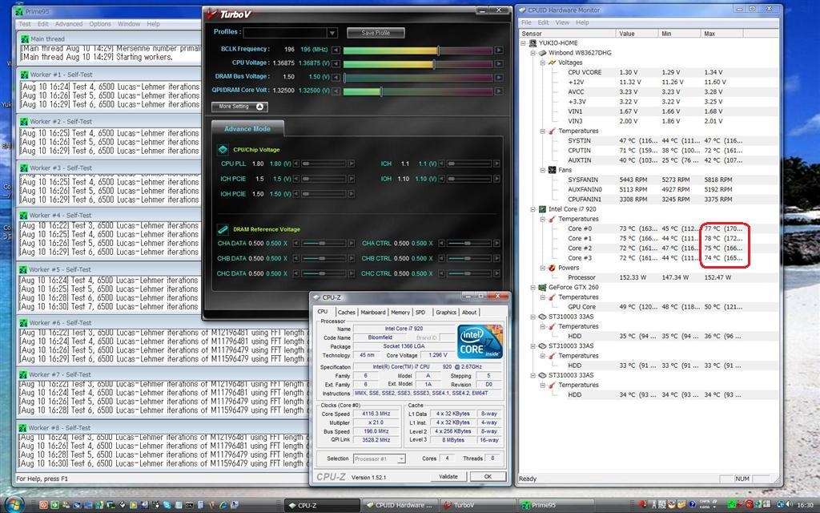Click the Validate button in CPU-Z
This screenshot has height=513, width=820.
point(448,477)
